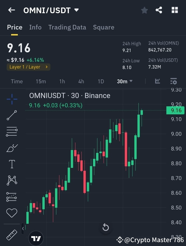Open the TradingView logo link
This screenshot has height=246, width=186.
click(x=36, y=238)
